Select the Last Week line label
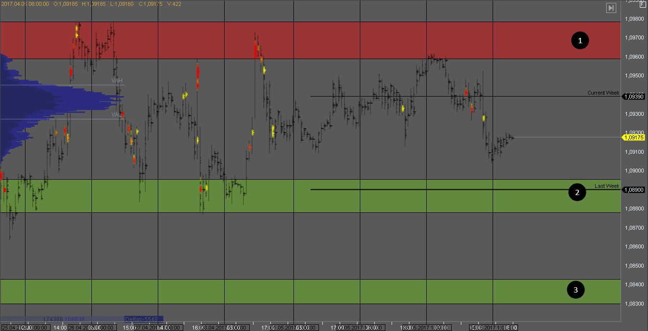The height and width of the screenshot is (331, 648). click(607, 186)
